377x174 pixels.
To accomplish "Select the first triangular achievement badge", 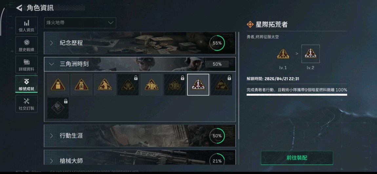I will pos(58,85).
